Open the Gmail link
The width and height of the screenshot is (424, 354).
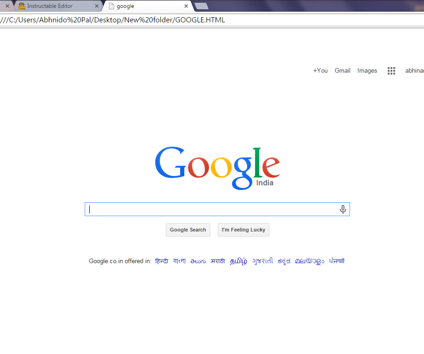pos(343,71)
